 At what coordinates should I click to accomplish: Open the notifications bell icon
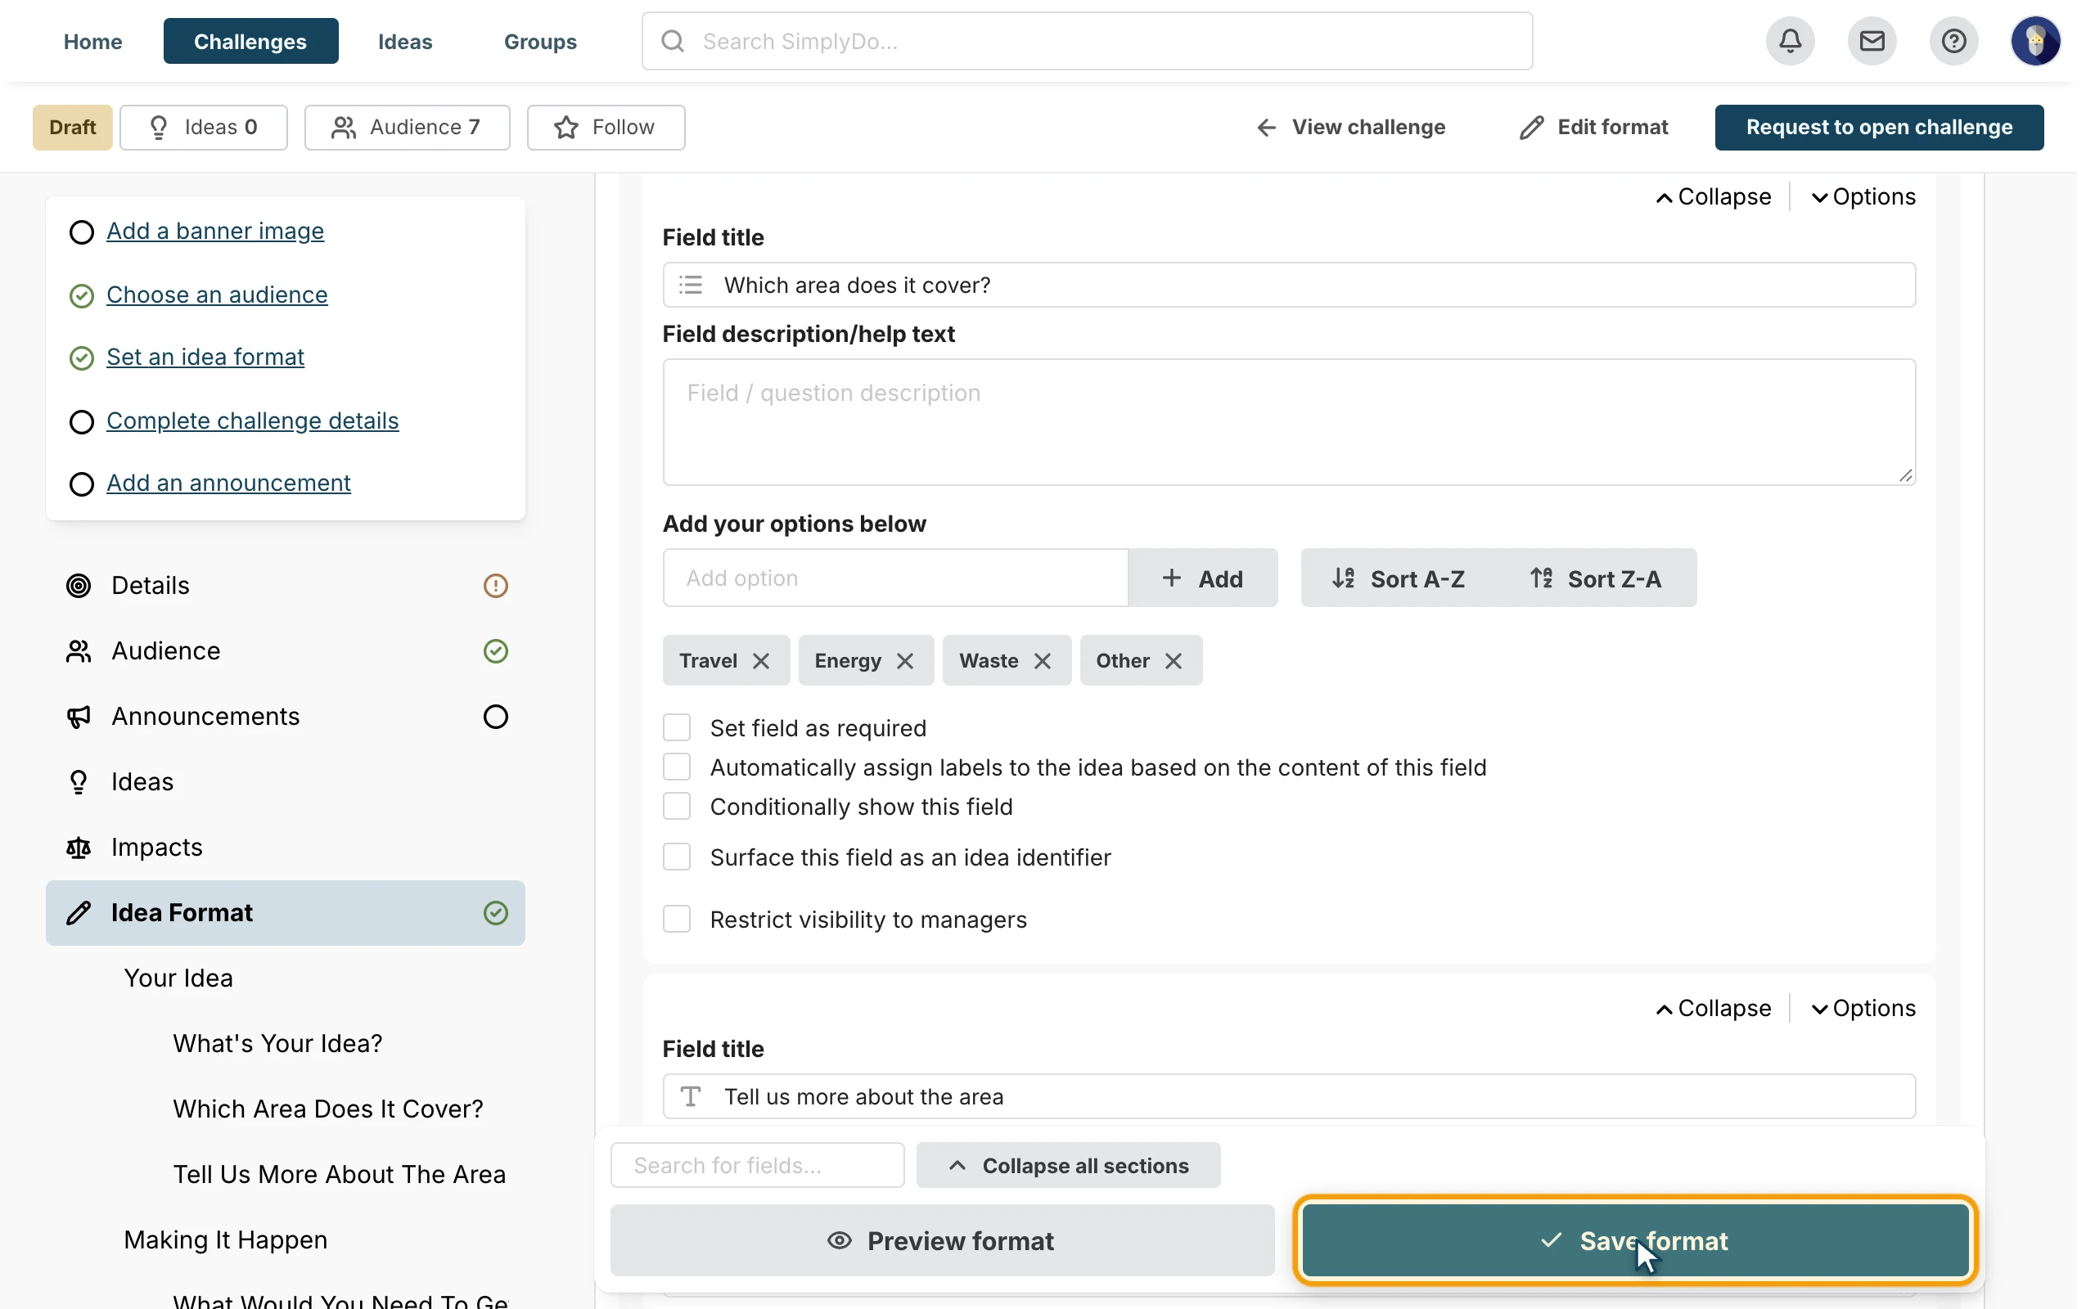pos(1791,41)
